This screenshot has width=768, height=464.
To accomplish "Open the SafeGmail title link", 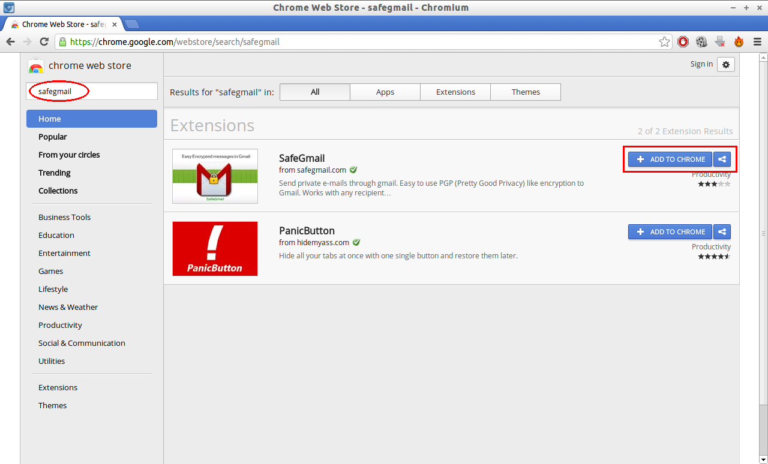I will [x=302, y=158].
